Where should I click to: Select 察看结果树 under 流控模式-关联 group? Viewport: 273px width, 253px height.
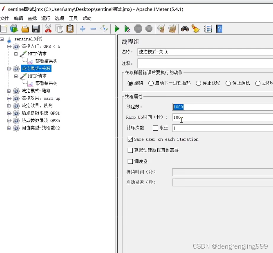tap(46, 83)
